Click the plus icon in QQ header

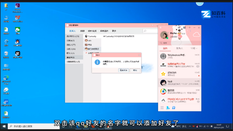pyautogui.click(x=190, y=27)
